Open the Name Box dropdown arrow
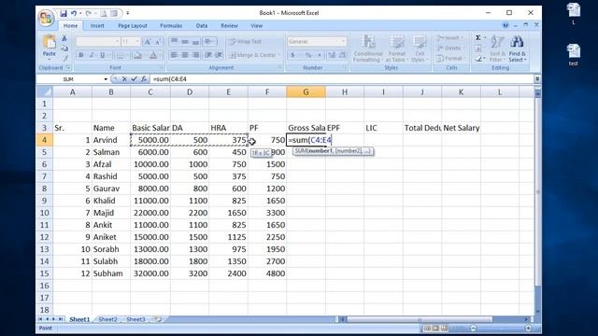Screen dimensions: 598x336 click(x=106, y=78)
